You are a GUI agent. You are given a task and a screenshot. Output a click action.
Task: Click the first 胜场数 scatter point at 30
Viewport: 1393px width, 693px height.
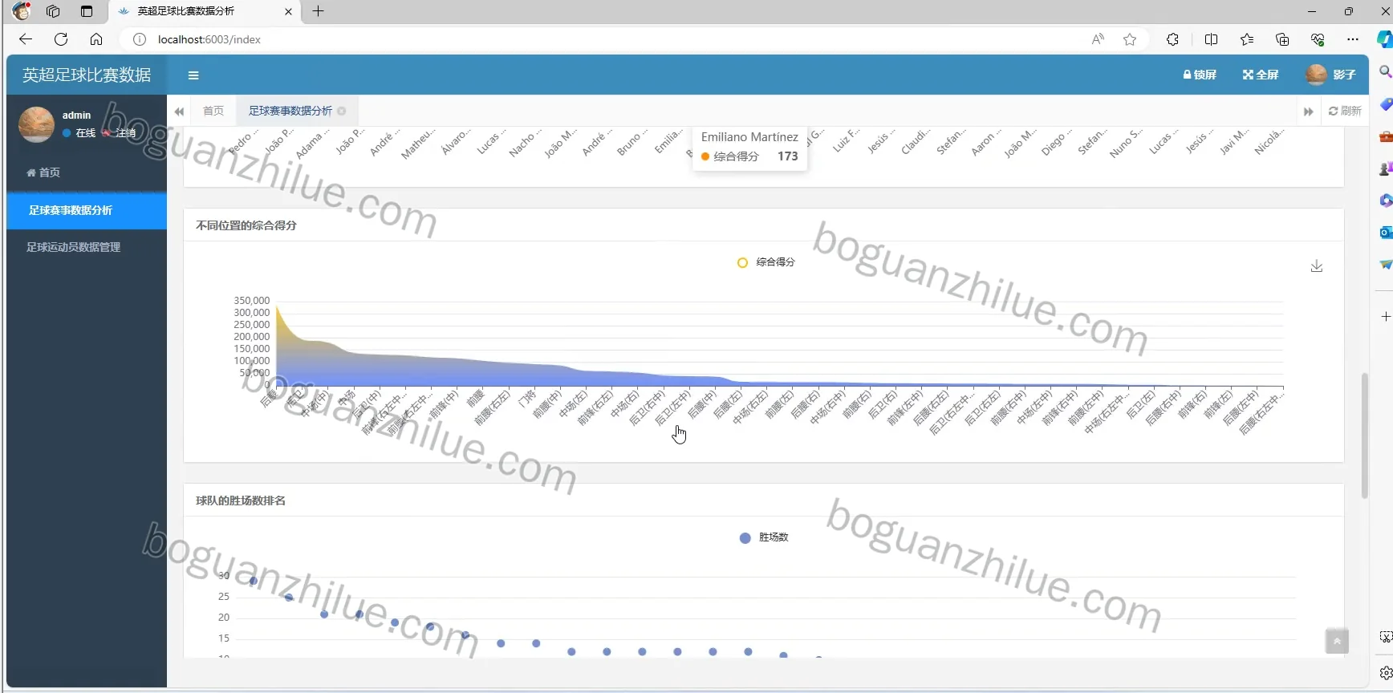(254, 581)
